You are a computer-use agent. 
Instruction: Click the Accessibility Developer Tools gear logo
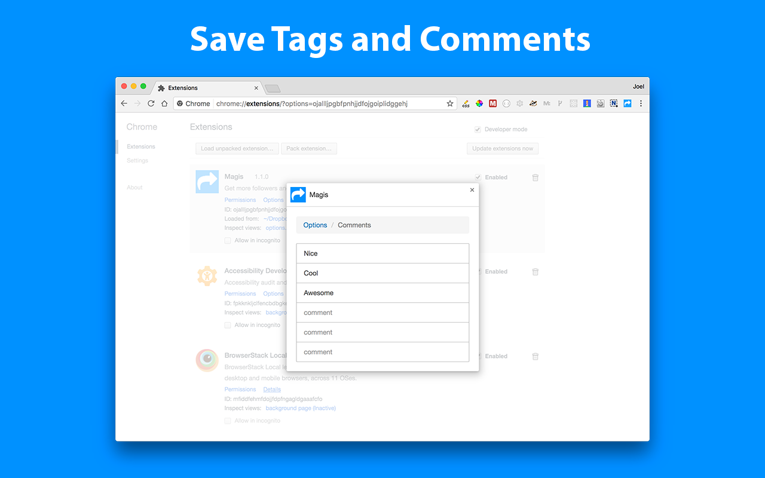207,276
